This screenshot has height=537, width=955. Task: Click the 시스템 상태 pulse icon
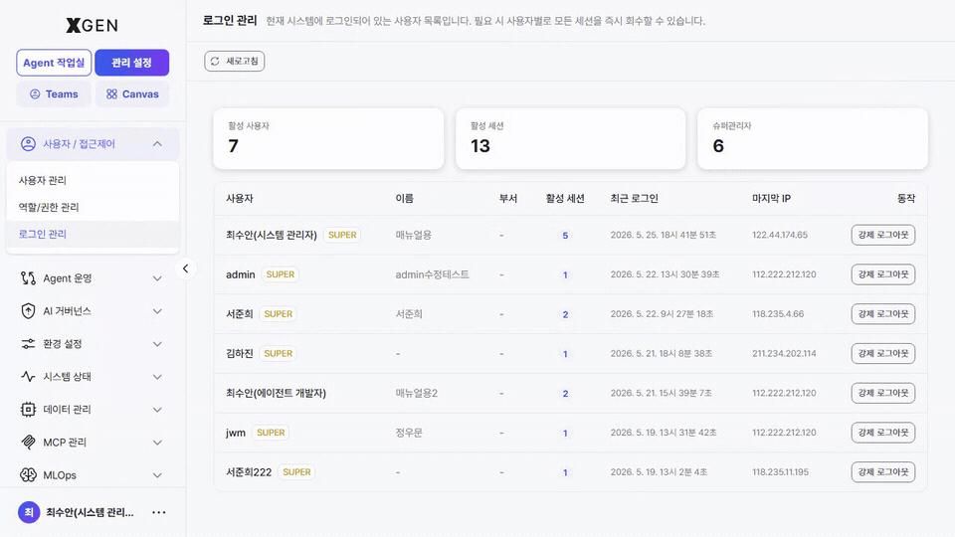[28, 376]
